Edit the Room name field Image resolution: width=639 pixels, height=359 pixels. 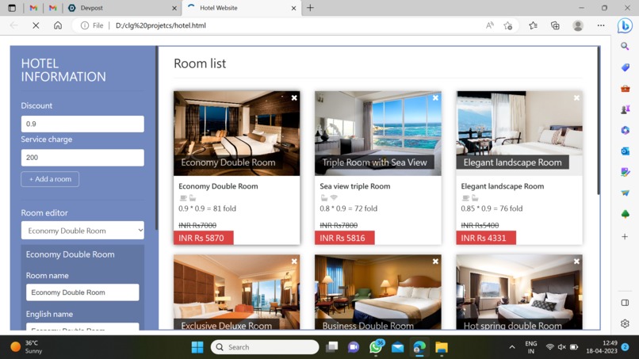coord(82,292)
